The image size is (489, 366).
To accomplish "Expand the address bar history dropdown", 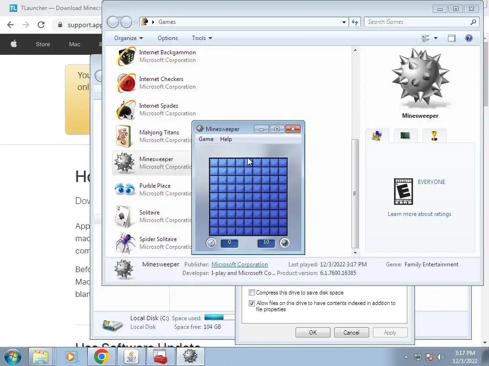I will pyautogui.click(x=344, y=22).
